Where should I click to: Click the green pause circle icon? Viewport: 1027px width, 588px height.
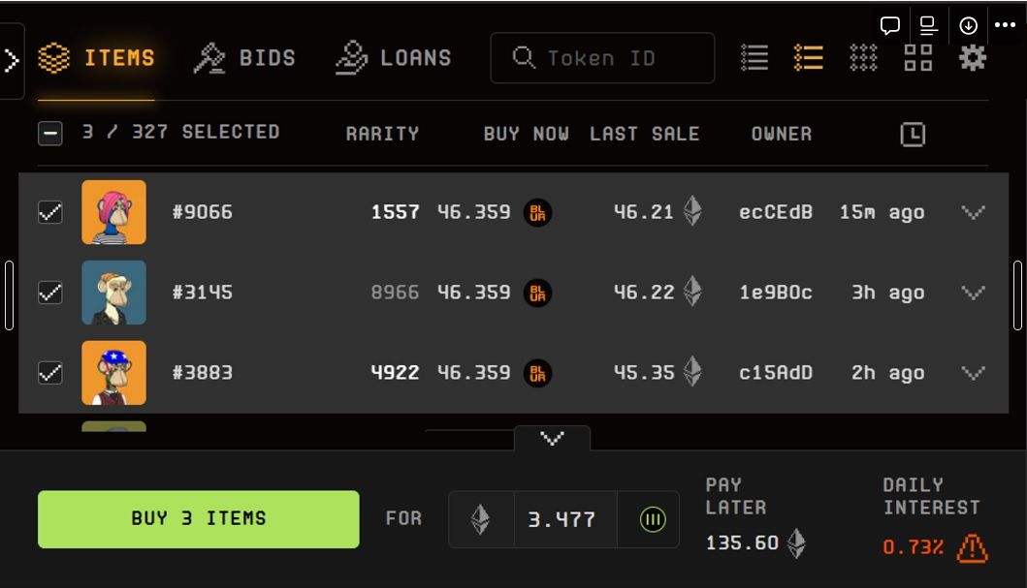tap(653, 520)
